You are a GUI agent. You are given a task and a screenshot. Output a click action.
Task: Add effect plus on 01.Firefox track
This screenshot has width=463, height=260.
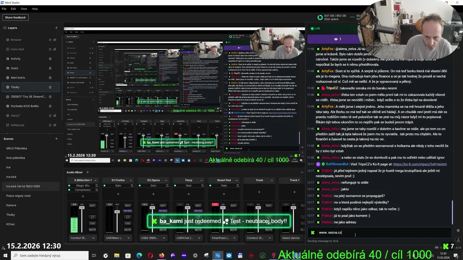[118, 194]
